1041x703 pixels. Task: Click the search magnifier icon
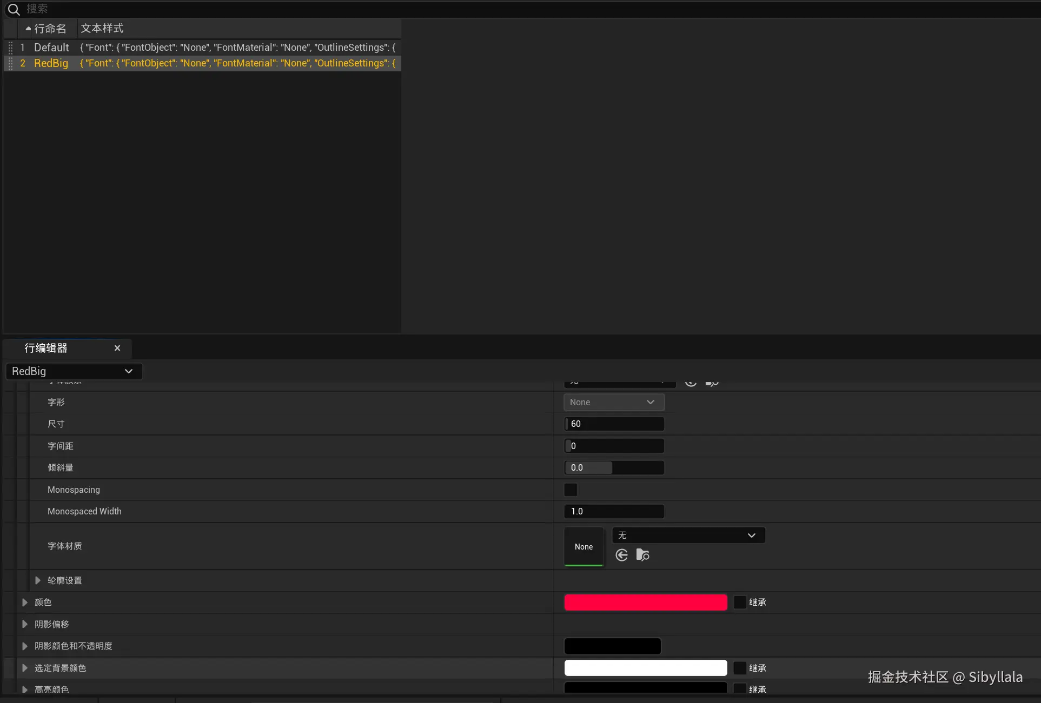(x=14, y=9)
